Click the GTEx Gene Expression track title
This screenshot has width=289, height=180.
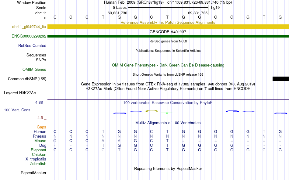click(168, 84)
